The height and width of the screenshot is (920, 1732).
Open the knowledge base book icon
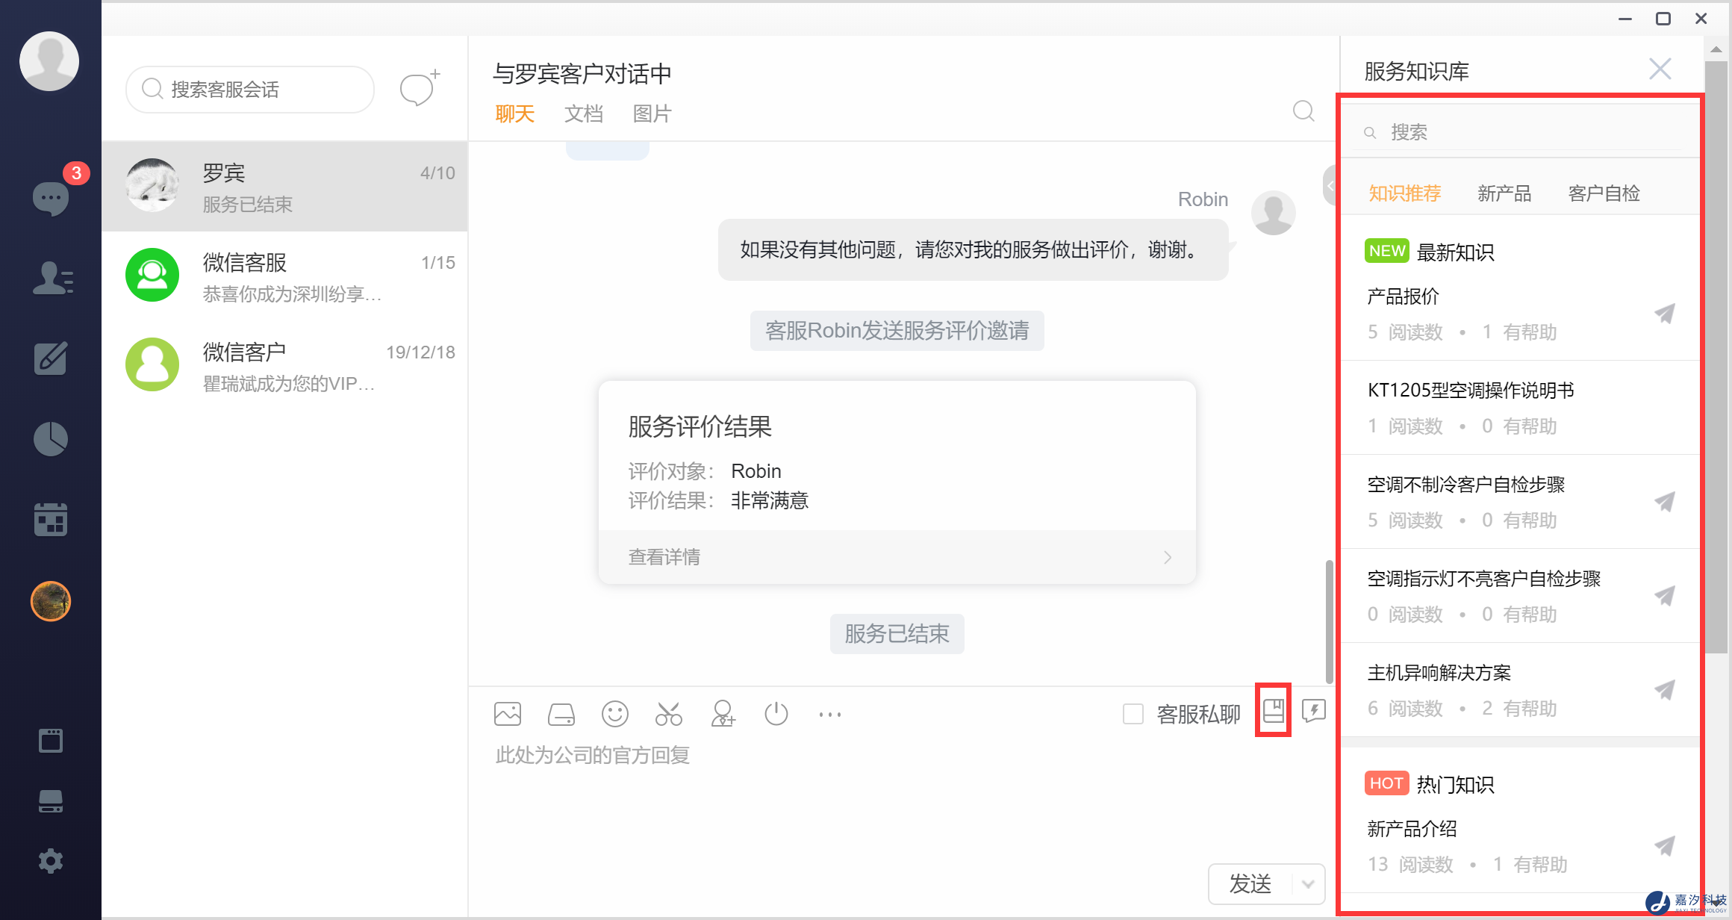tap(1274, 710)
